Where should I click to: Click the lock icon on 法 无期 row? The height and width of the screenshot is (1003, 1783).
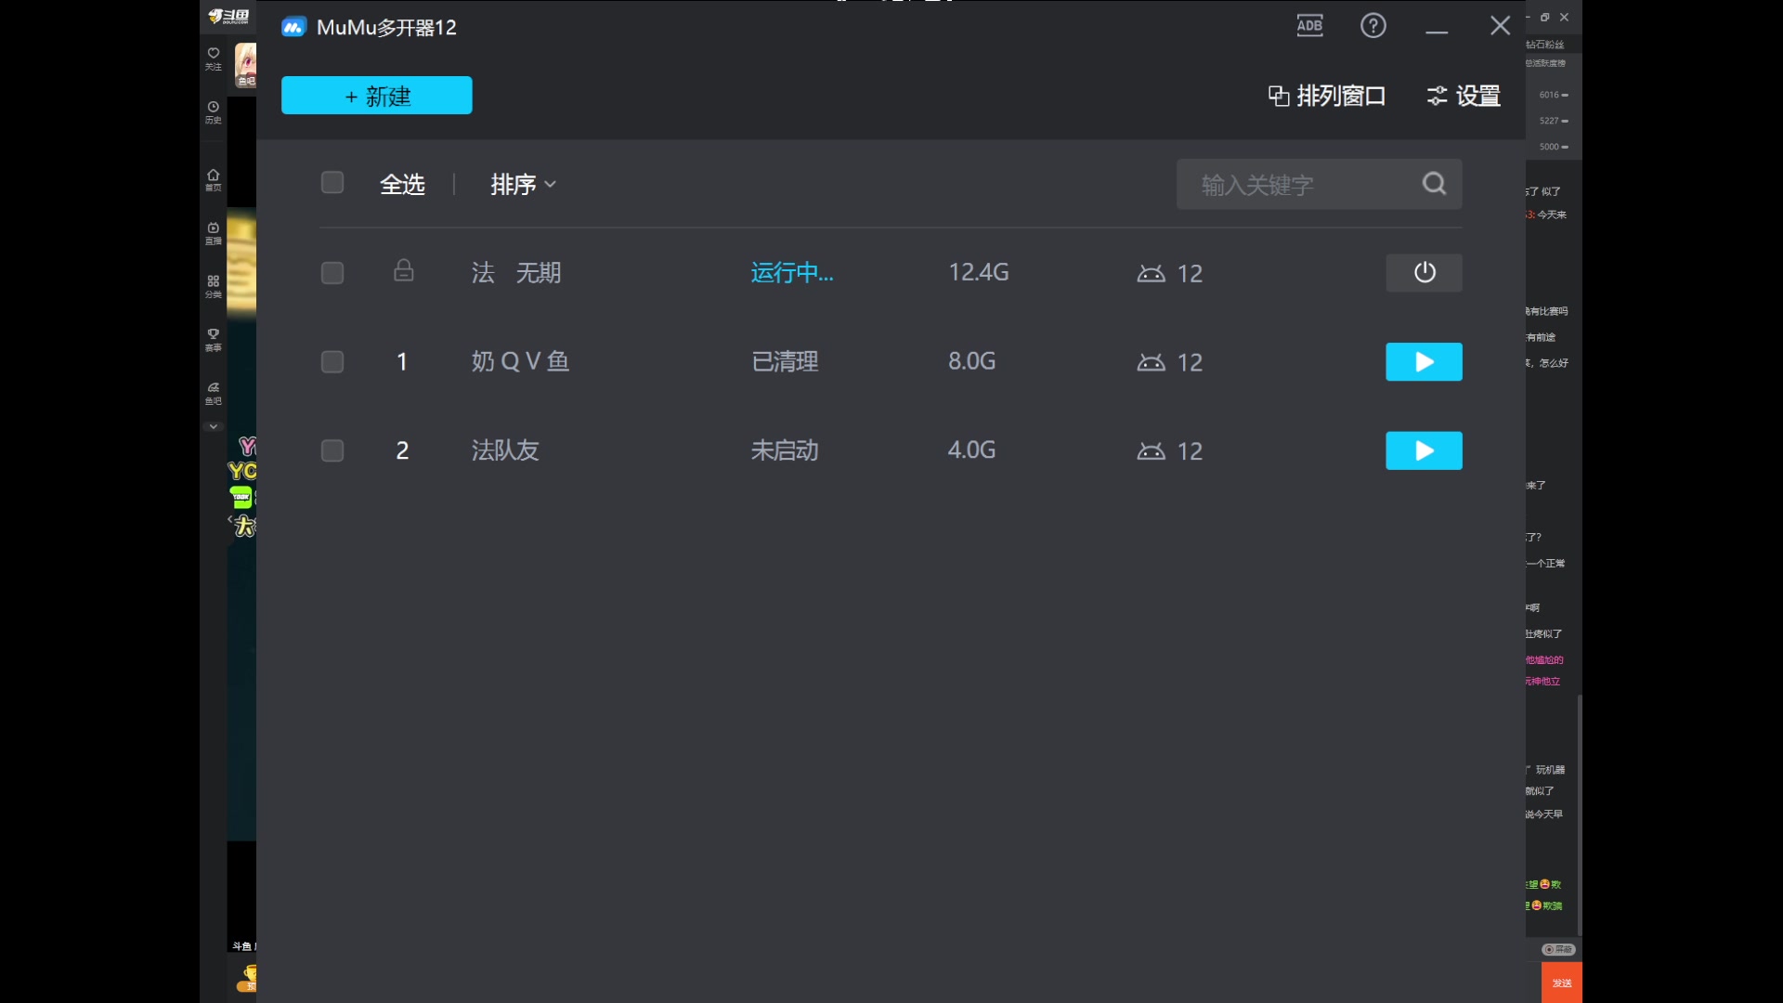[403, 271]
